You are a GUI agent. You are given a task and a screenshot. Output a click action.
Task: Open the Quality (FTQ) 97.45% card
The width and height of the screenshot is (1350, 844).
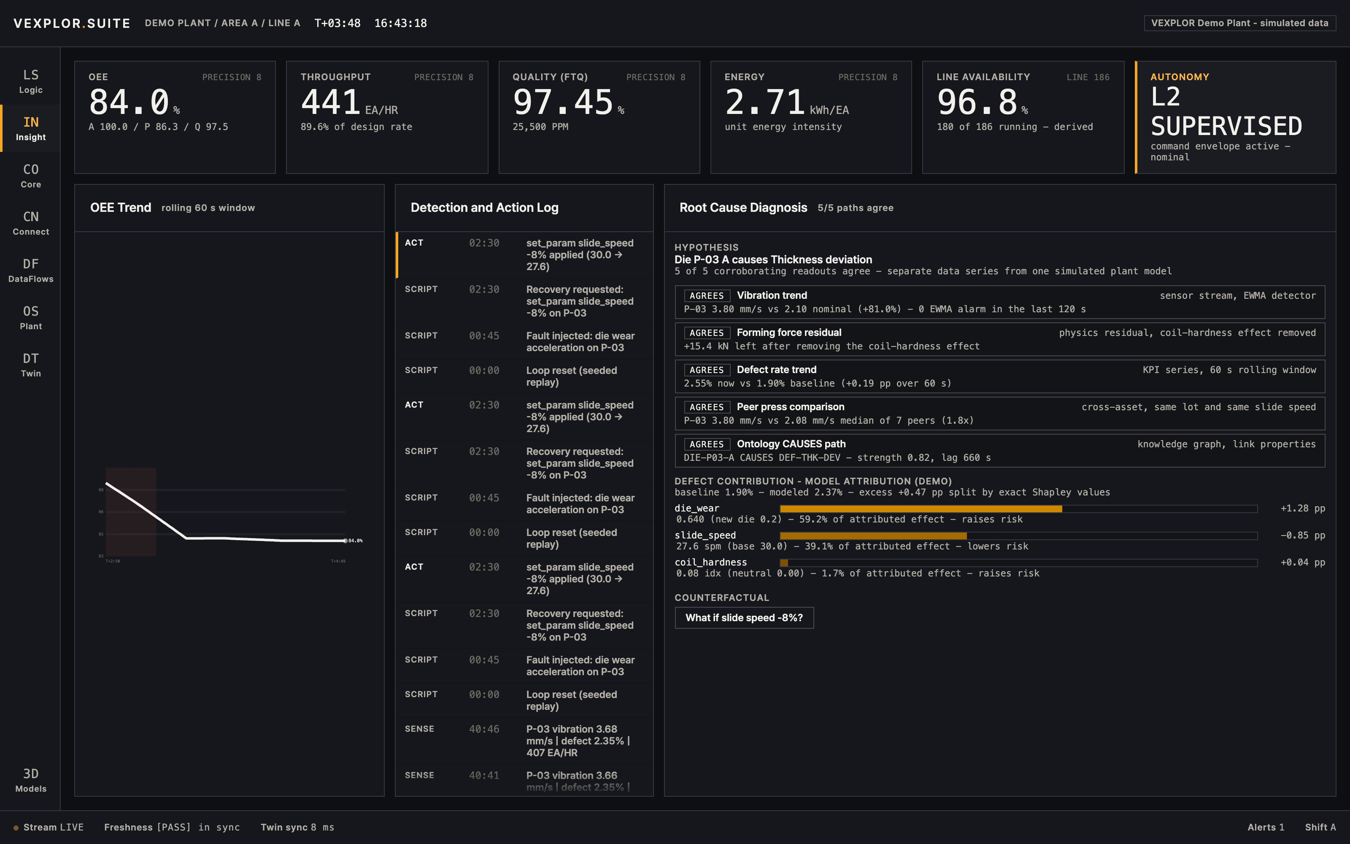point(599,117)
